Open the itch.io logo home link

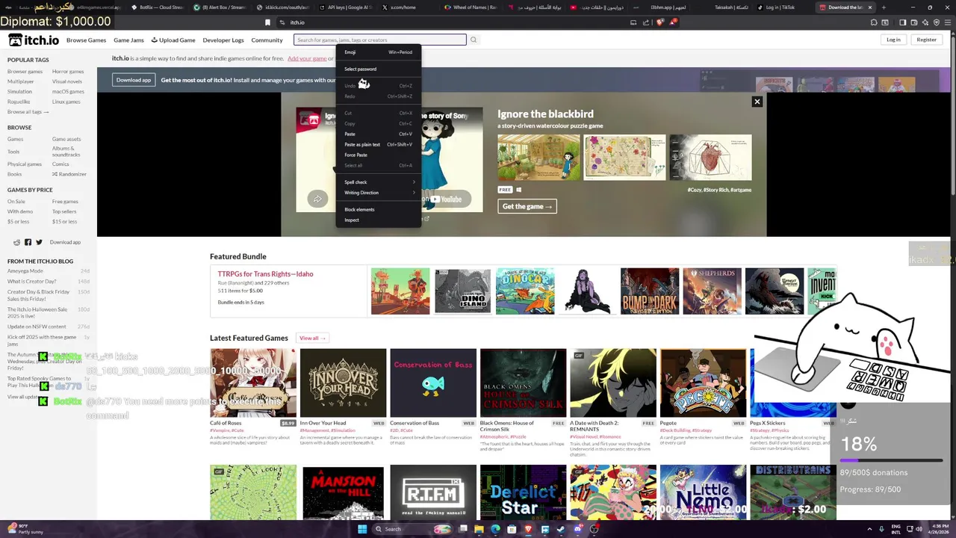[x=34, y=40]
